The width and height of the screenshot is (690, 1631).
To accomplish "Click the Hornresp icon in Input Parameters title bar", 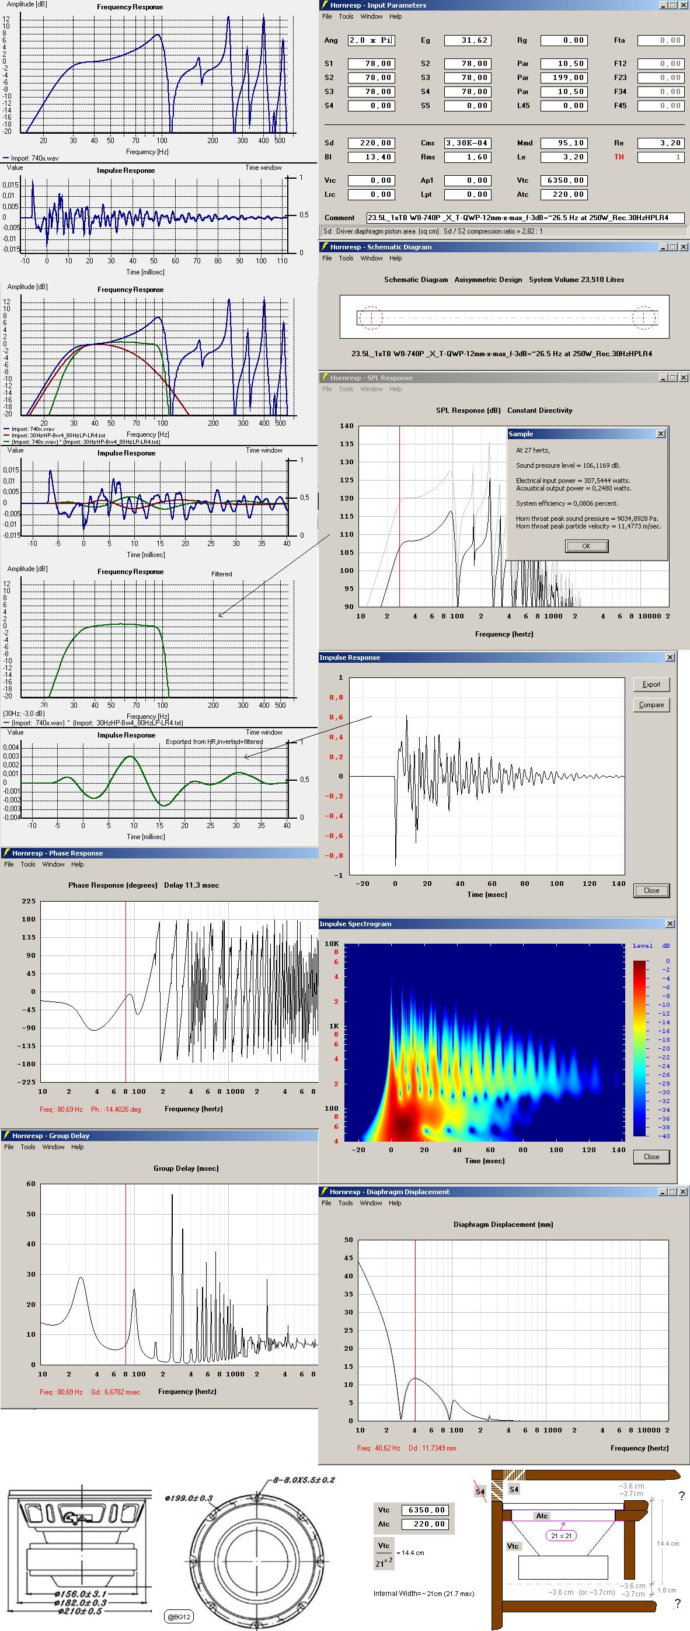I will pos(325,5).
